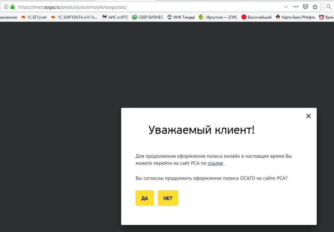Click the search magnifier icon

point(329,7)
